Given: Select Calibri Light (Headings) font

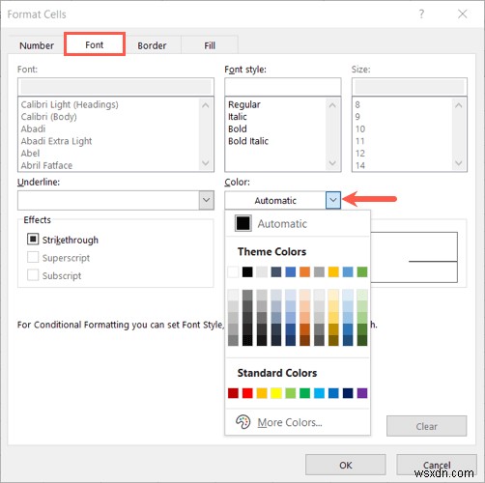Looking at the screenshot, I should pyautogui.click(x=70, y=104).
